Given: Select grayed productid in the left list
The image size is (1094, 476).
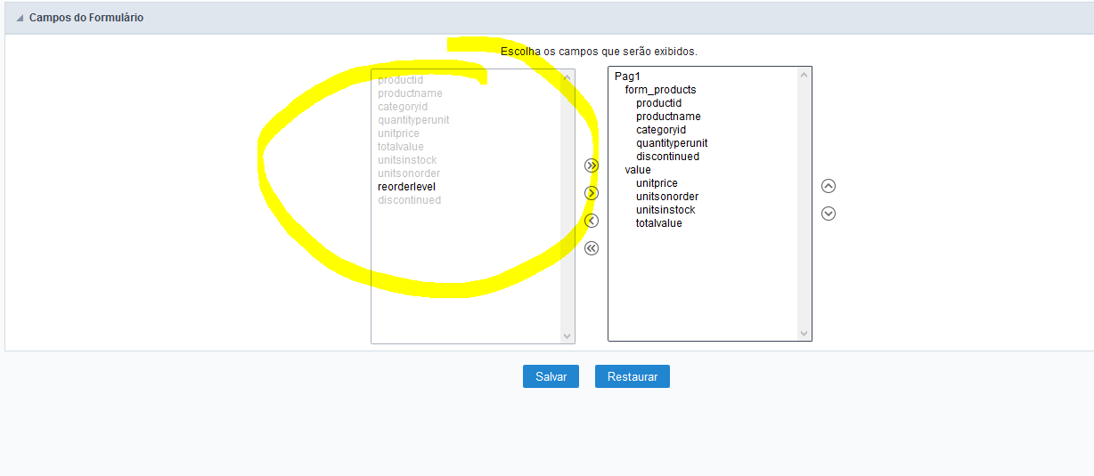Looking at the screenshot, I should (x=400, y=80).
